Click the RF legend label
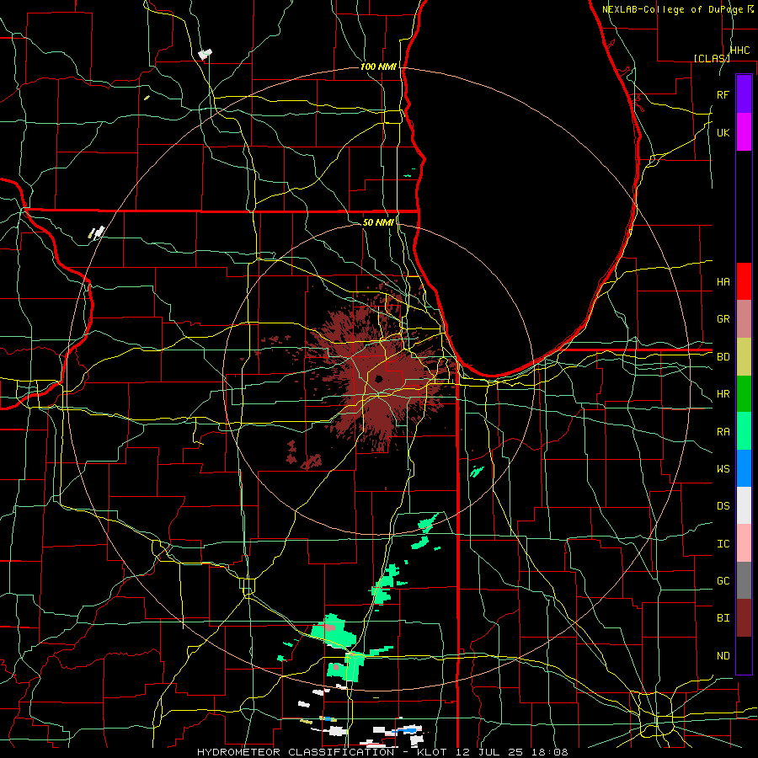Screen dimensions: 758x758 (x=723, y=94)
